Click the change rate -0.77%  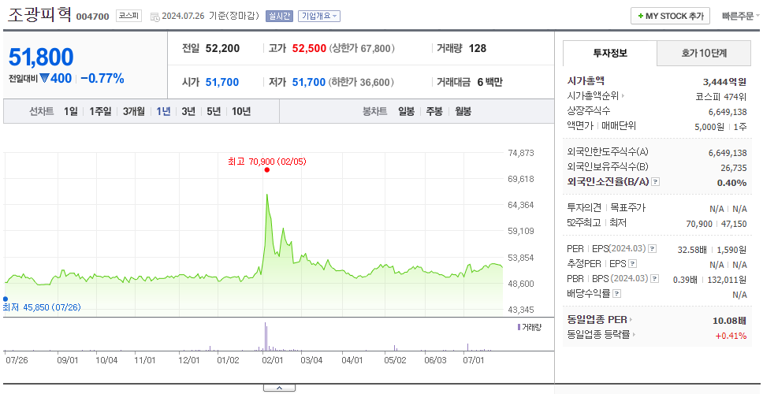coord(102,78)
